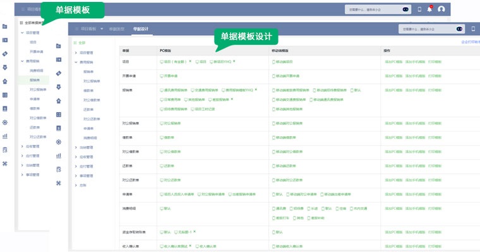The height and width of the screenshot is (252, 480).
Task: Remove the 新项目YHQ template via its x mark
Action: (x=234, y=61)
